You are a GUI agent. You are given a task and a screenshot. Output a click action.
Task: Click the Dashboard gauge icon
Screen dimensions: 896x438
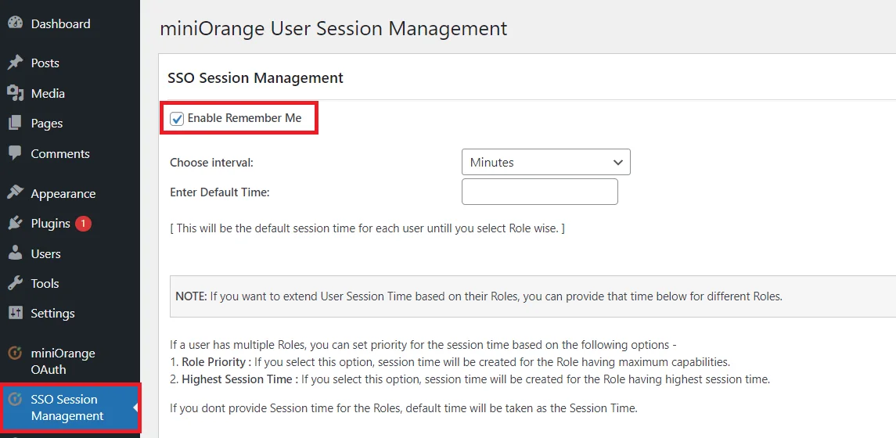(16, 24)
